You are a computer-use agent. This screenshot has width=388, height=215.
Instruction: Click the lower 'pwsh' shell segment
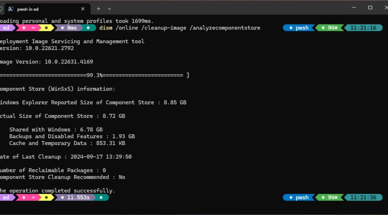click(x=299, y=197)
